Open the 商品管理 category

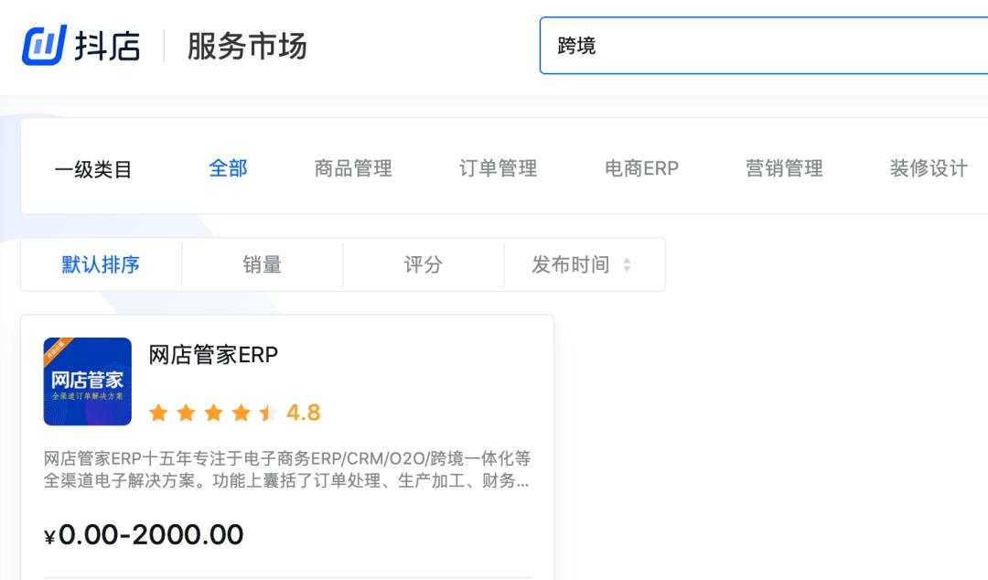(353, 168)
